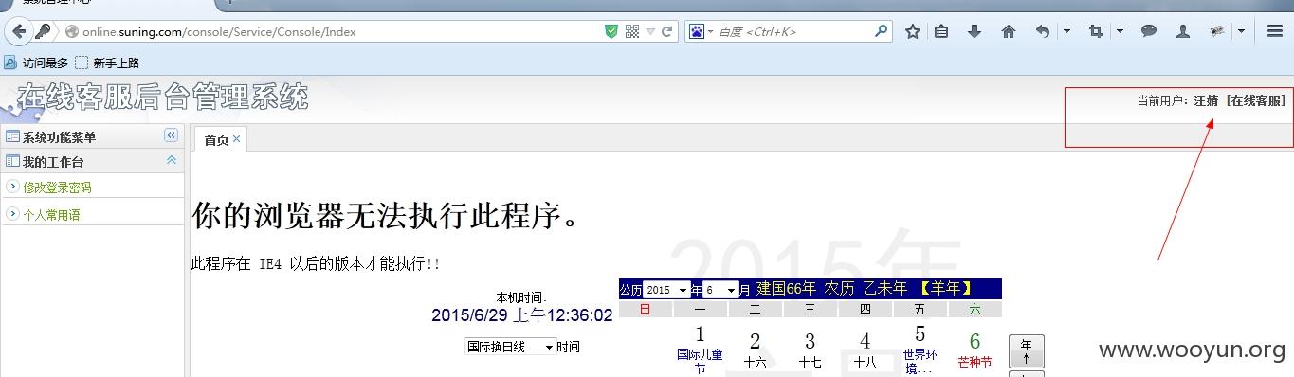Click the arrow icon beside 个人常用语

tap(12, 213)
